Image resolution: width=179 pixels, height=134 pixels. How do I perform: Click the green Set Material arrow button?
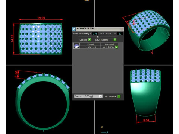[119, 96]
